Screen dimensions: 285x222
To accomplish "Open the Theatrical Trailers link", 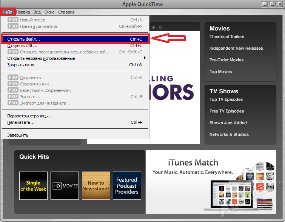I will [x=227, y=37].
